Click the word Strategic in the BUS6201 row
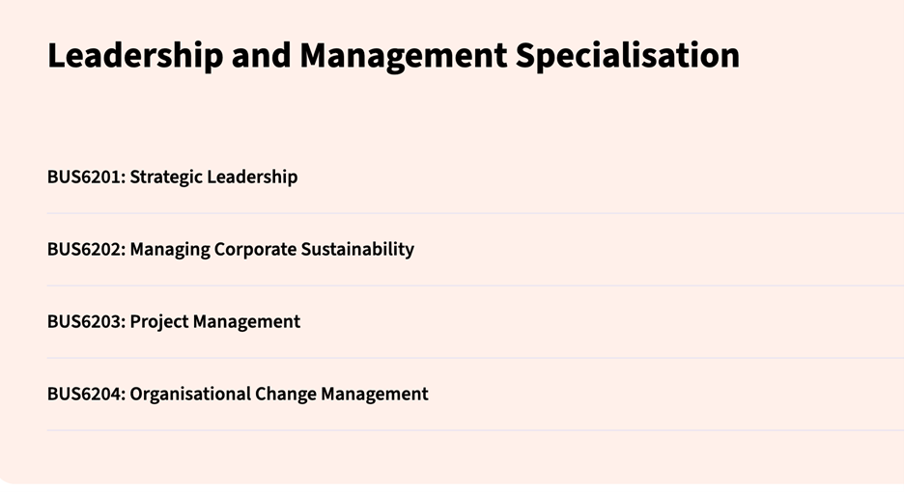The image size is (904, 492). [x=166, y=177]
